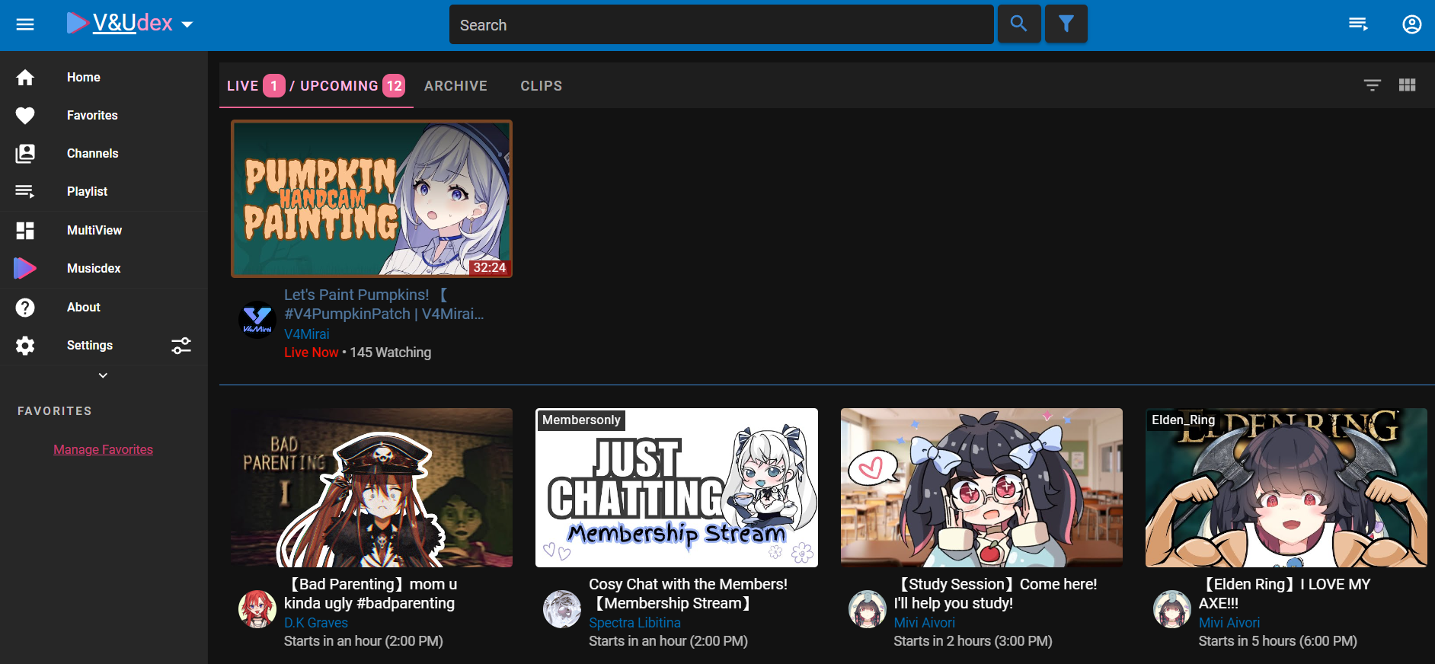This screenshot has height=664, width=1435.
Task: Open the Spectra Libitina channel link
Action: click(x=634, y=623)
